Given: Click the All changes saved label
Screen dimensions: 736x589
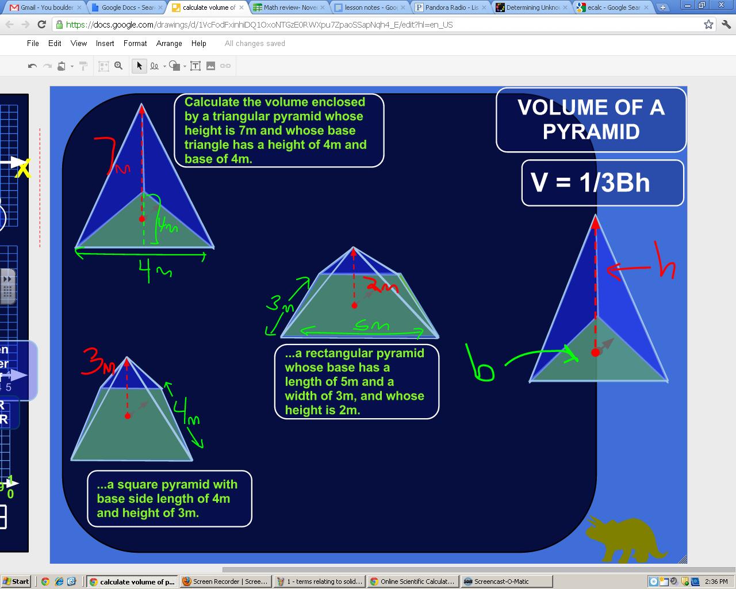Looking at the screenshot, I should coord(254,43).
